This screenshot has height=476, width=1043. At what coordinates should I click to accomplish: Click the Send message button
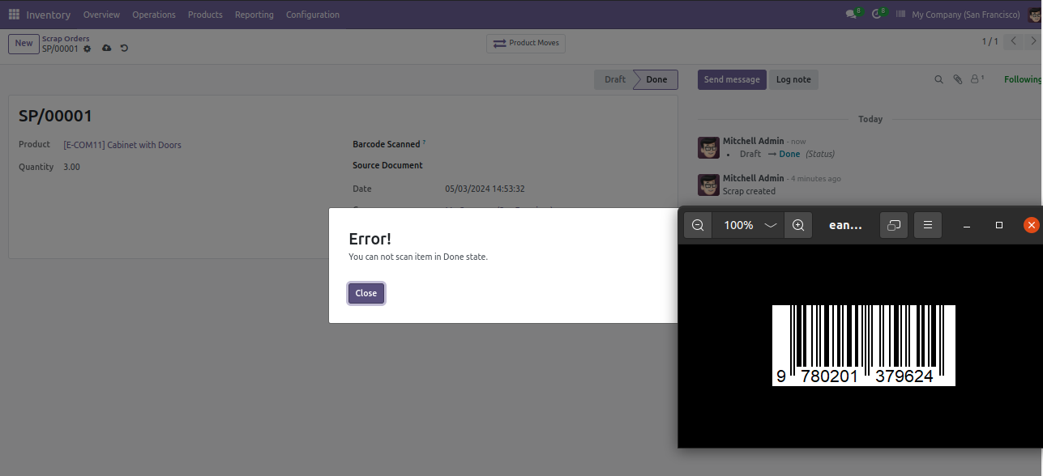click(x=732, y=79)
